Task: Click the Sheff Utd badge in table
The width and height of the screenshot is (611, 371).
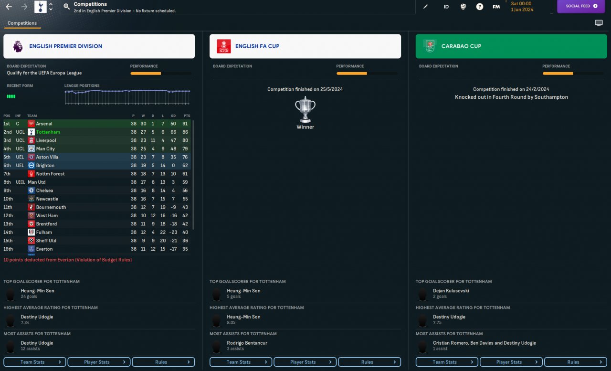Action: click(31, 241)
